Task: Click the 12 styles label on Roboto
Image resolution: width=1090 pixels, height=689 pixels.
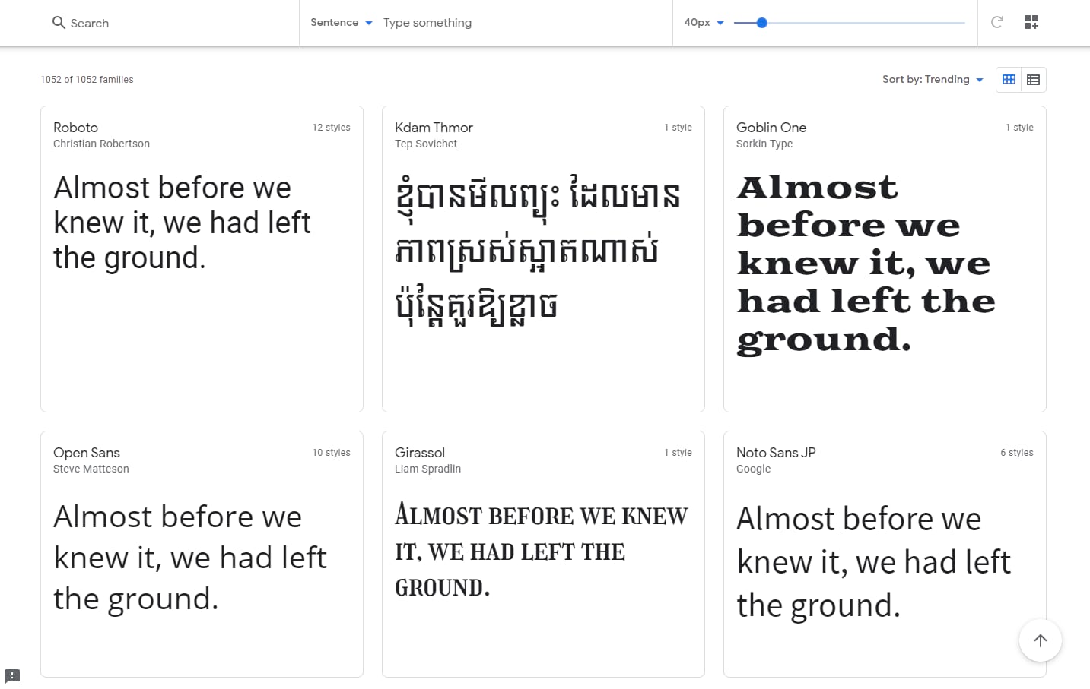Action: (331, 128)
